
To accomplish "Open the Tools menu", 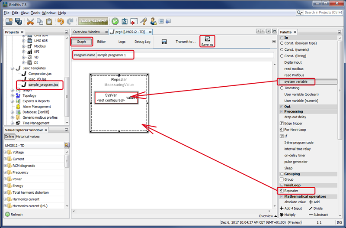I will pos(35,13).
